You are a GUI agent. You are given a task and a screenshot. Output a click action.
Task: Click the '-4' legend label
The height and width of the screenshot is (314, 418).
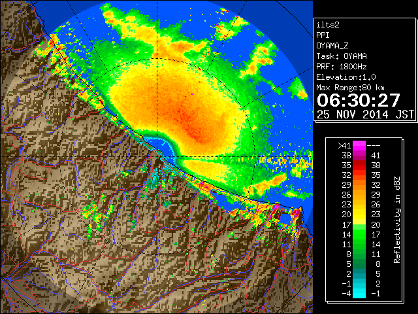click(346, 294)
